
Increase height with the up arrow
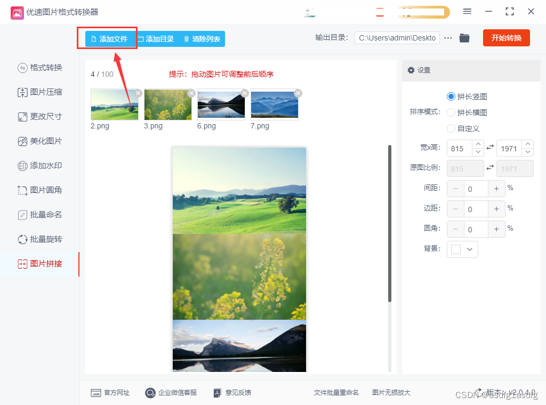(x=528, y=144)
